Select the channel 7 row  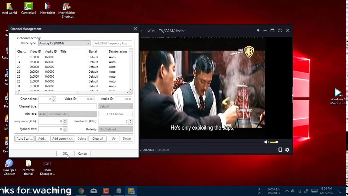[72, 57]
